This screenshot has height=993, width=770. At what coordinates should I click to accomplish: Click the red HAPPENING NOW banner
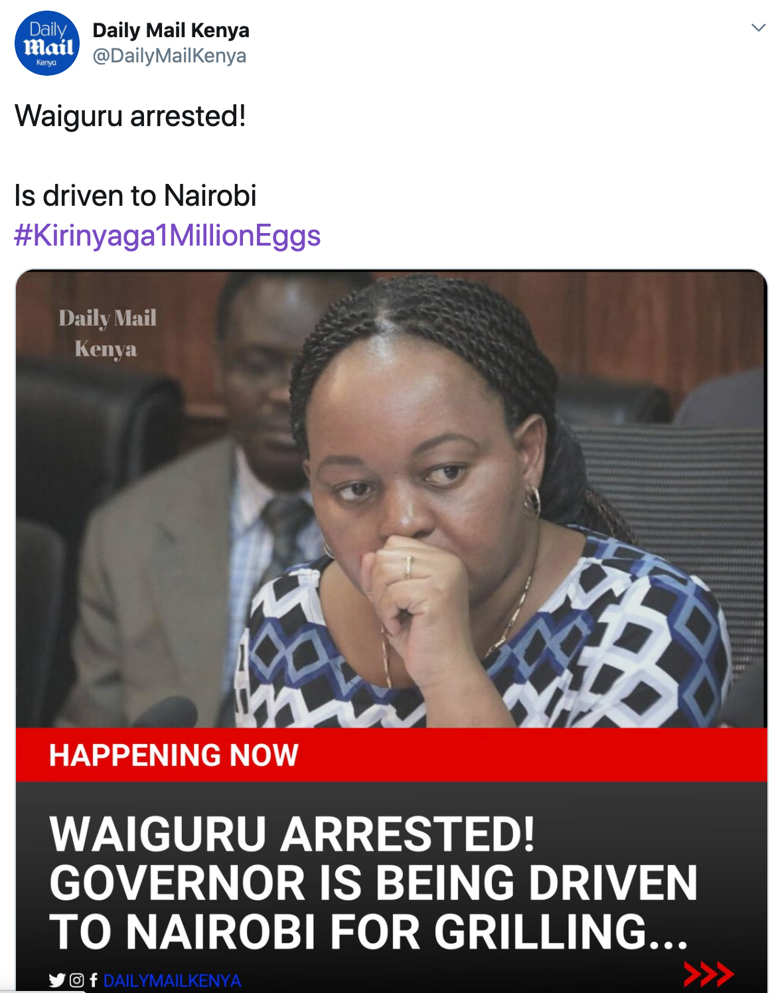point(391,755)
